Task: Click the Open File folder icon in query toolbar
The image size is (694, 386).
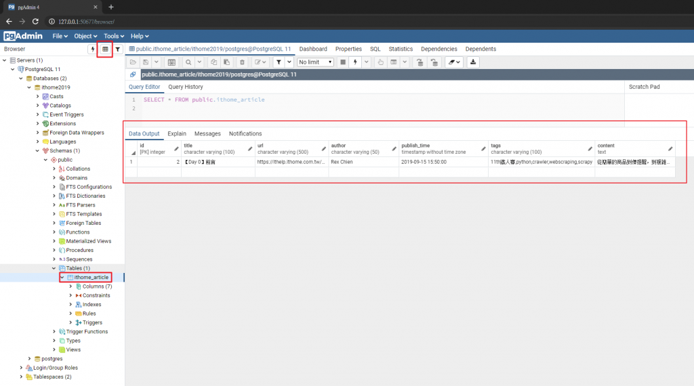Action: (x=133, y=62)
